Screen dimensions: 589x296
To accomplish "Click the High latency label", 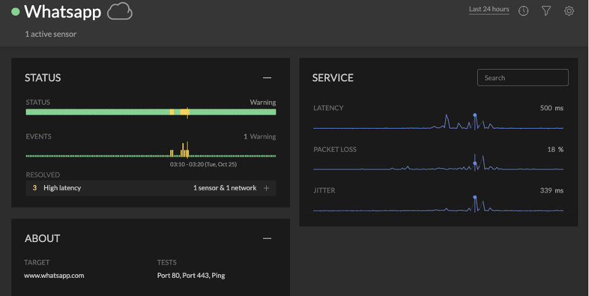I will tap(62, 188).
